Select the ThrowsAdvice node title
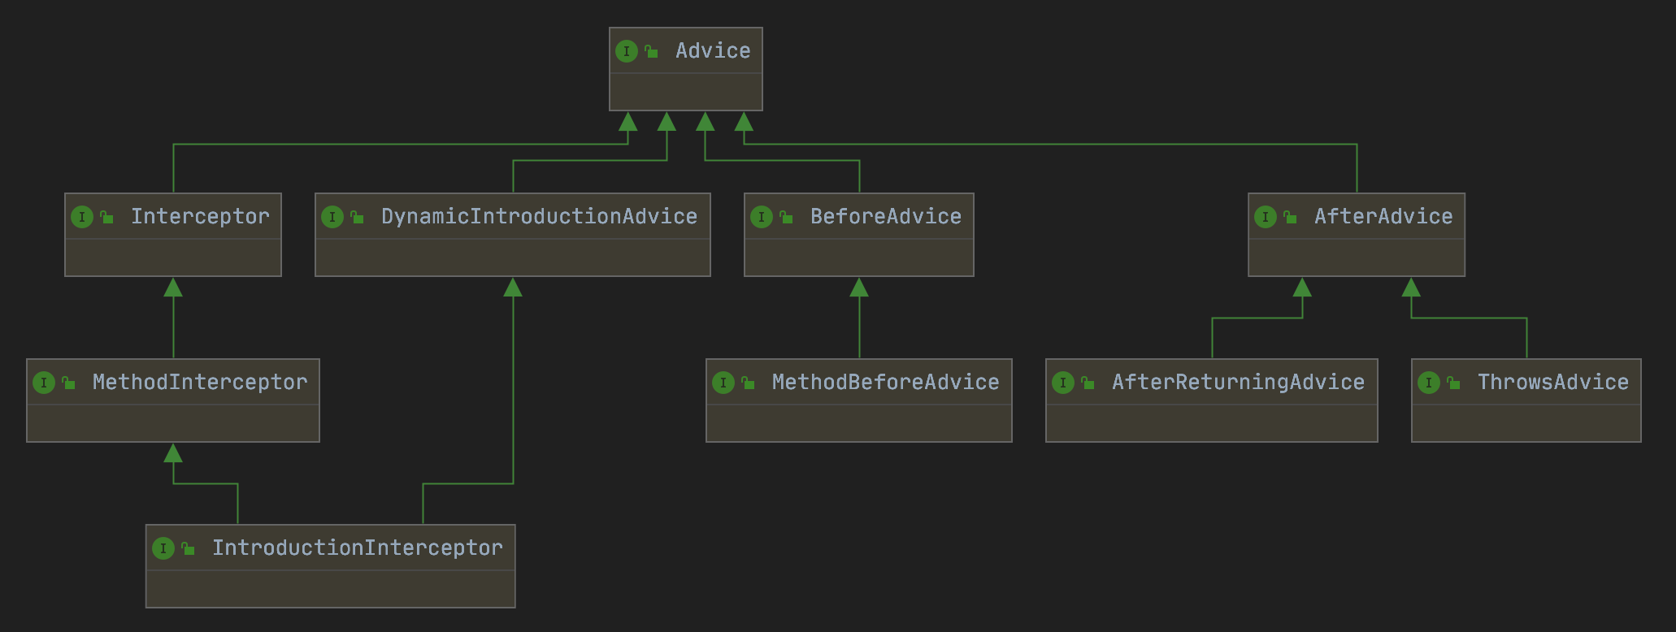The height and width of the screenshot is (632, 1676). tap(1552, 383)
